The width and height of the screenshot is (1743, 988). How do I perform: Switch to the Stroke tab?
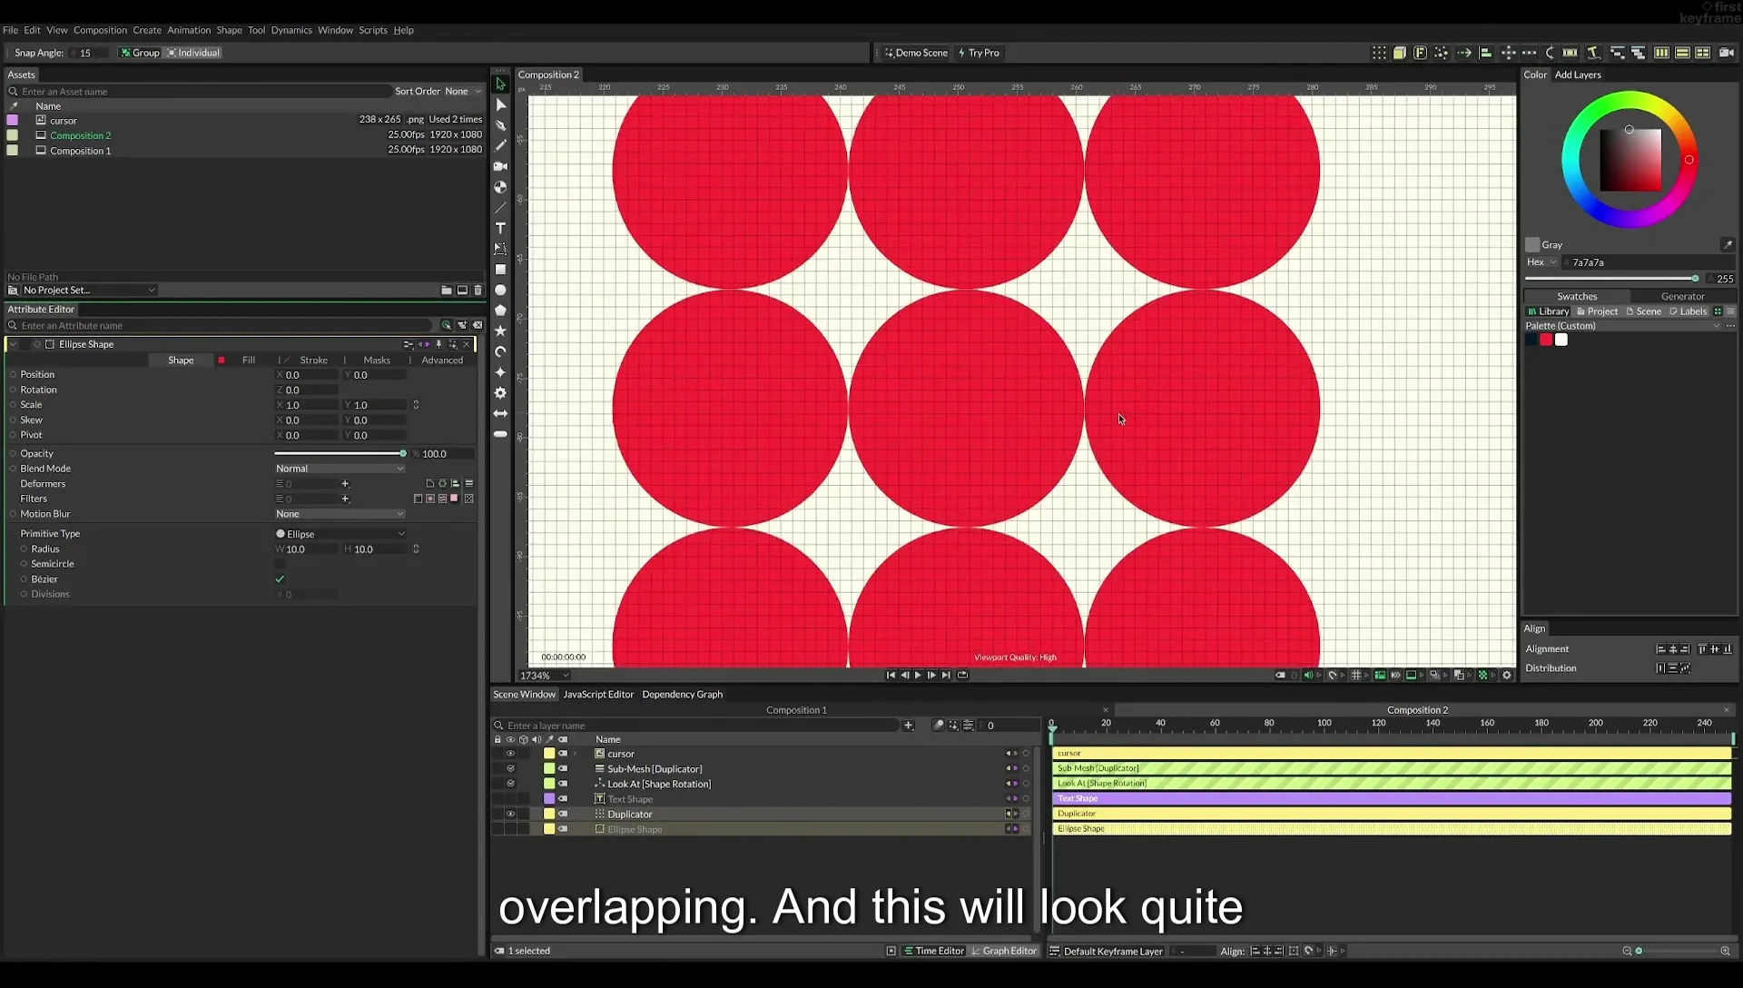tap(313, 361)
